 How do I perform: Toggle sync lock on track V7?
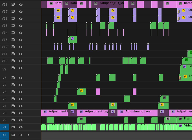pyautogui.click(x=13, y=85)
